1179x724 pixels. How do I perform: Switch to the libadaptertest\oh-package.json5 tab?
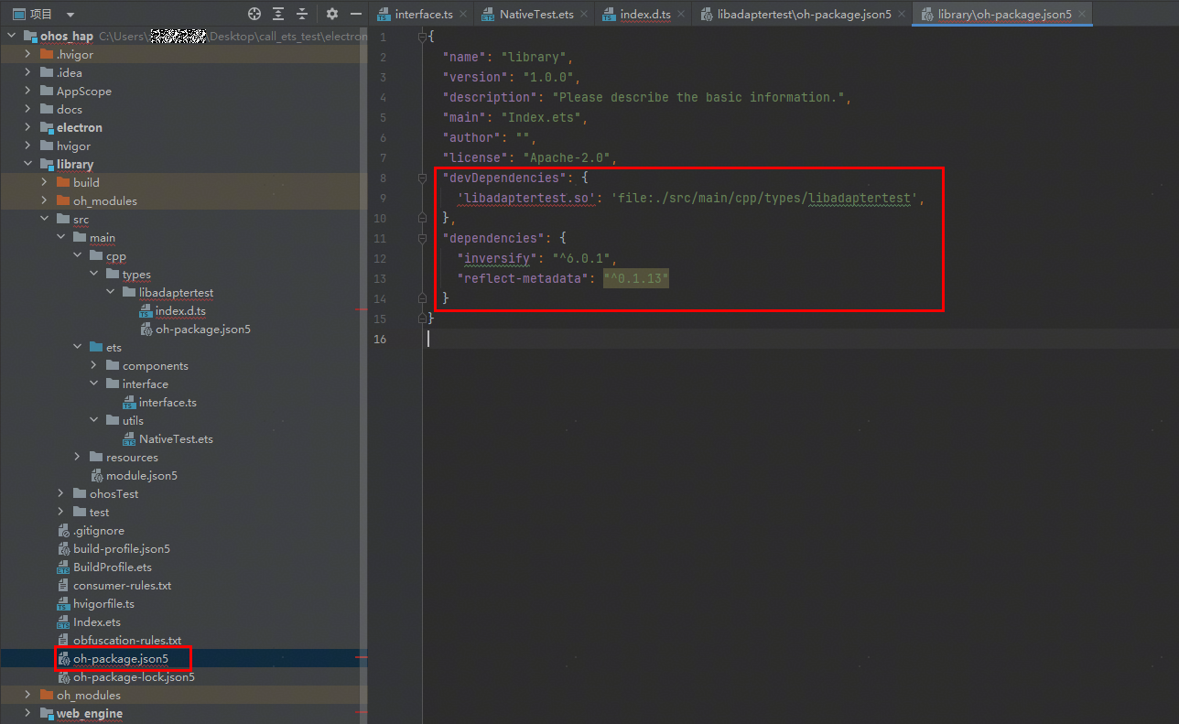pos(805,14)
